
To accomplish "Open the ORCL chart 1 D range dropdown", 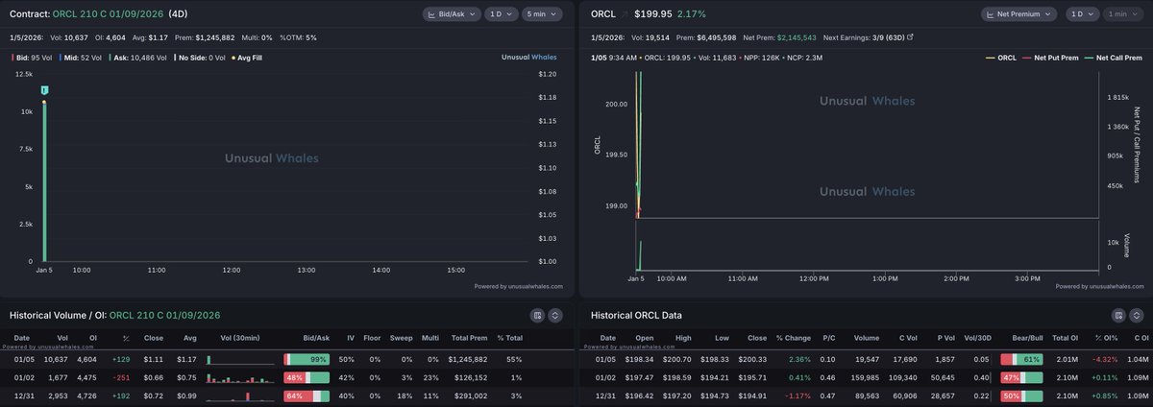I will 1081,14.
